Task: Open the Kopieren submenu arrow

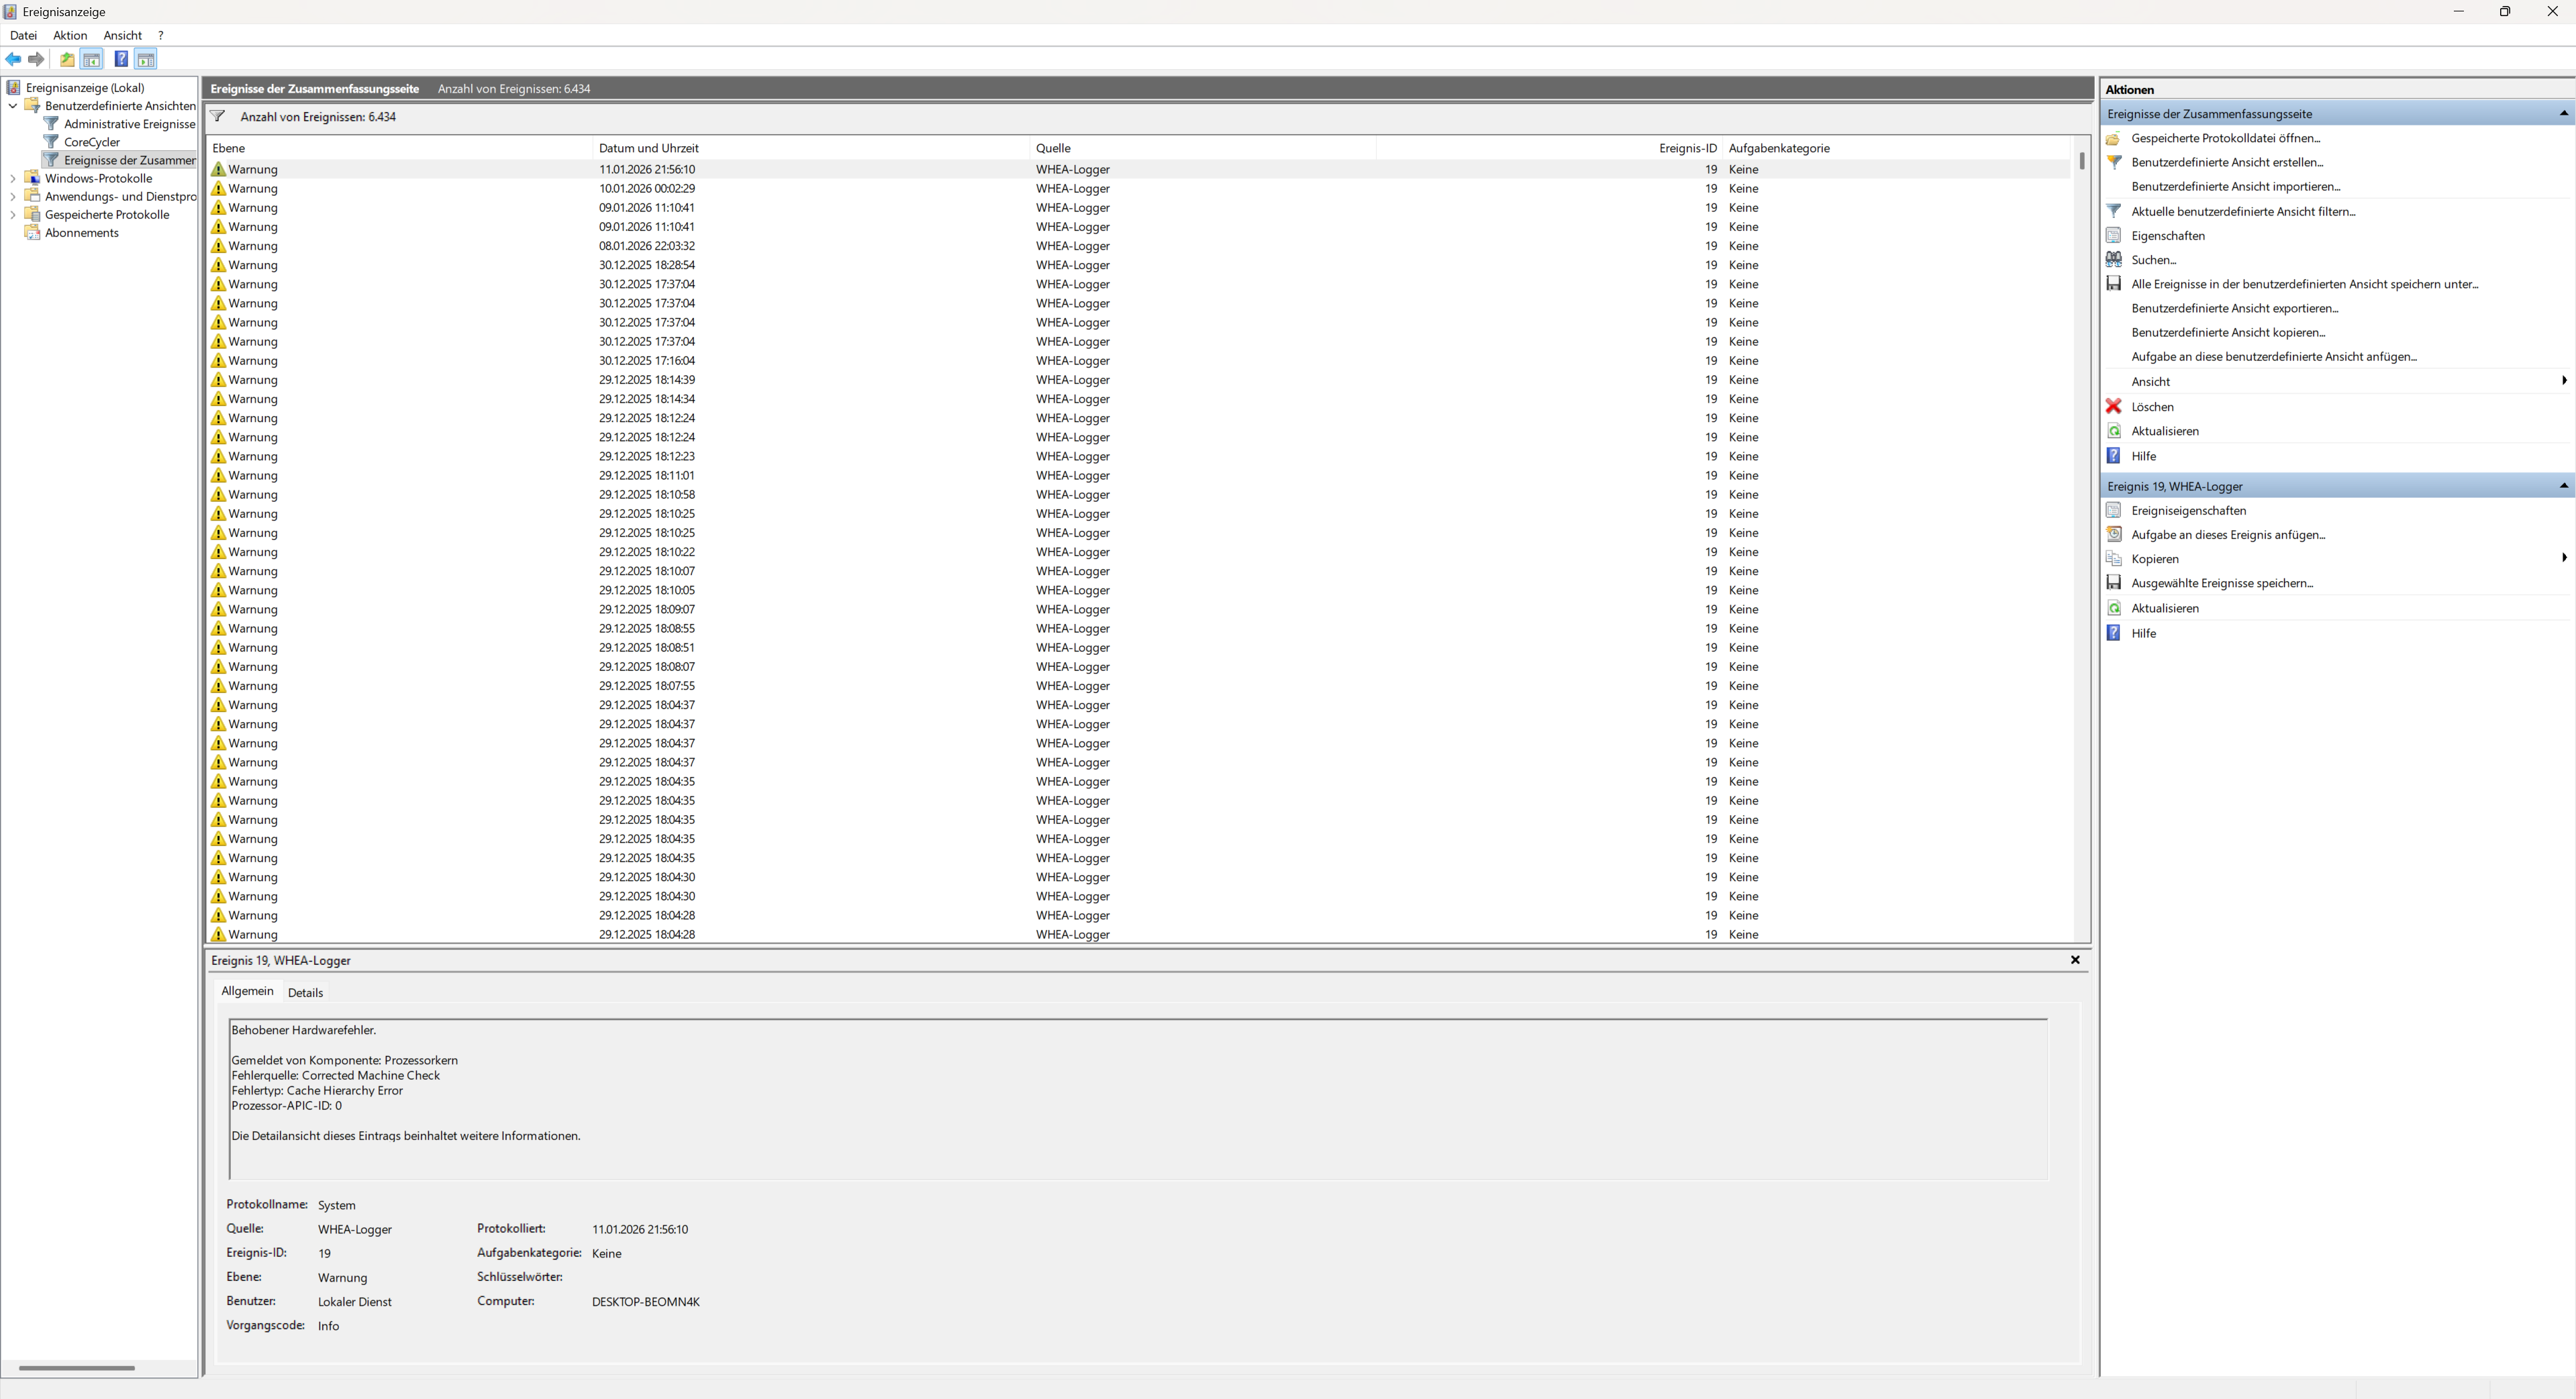Action: (2564, 558)
